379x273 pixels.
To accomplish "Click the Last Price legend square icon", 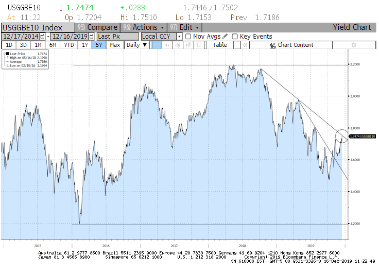I will click(7, 53).
